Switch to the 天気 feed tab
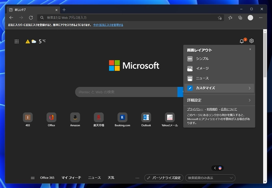The height and width of the screenshot is (188, 272). coord(111,178)
